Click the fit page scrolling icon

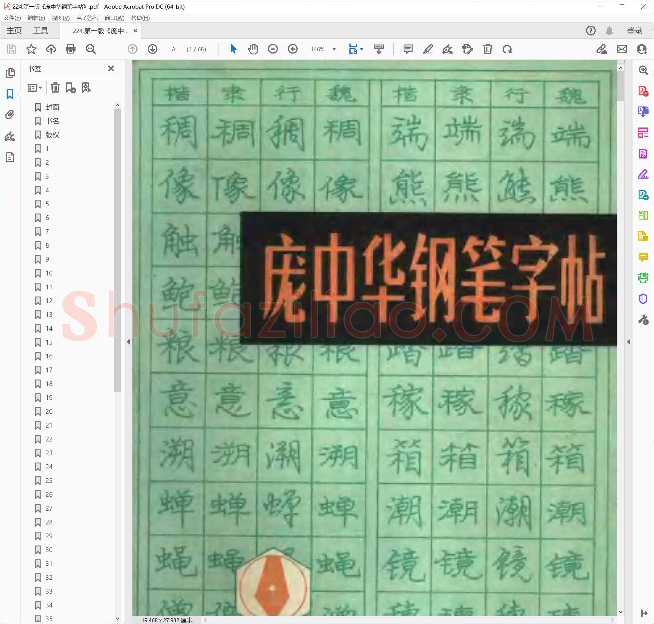point(353,49)
